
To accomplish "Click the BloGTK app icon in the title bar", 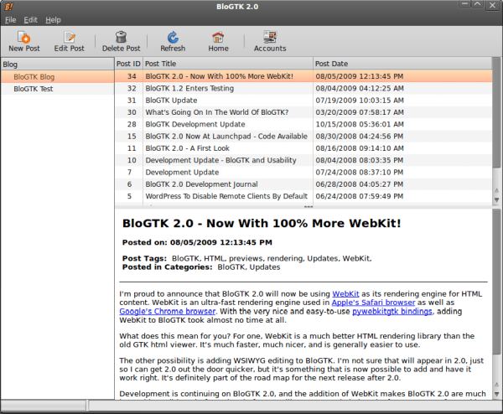I will coord(8,7).
